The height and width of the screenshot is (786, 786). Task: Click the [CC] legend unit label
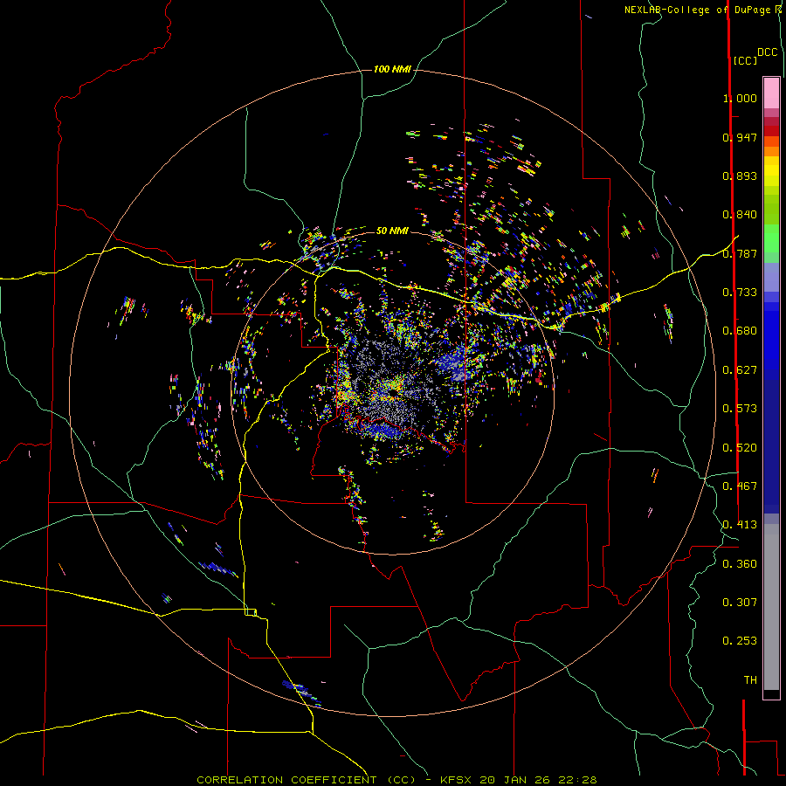click(x=745, y=60)
